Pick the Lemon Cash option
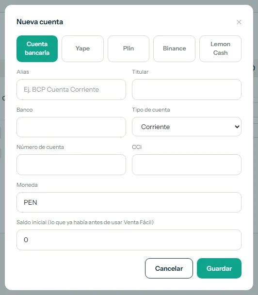This screenshot has height=295, width=258. 220,49
